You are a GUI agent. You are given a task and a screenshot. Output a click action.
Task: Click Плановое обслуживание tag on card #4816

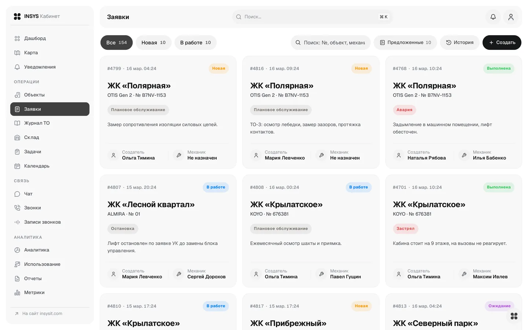[x=281, y=110]
